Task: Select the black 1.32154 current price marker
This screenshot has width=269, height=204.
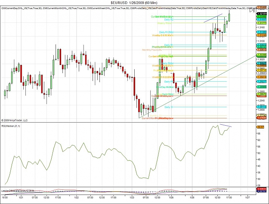Action: 261,13
